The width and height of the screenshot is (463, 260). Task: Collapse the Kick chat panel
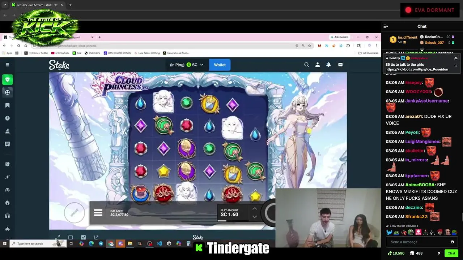tap(386, 26)
